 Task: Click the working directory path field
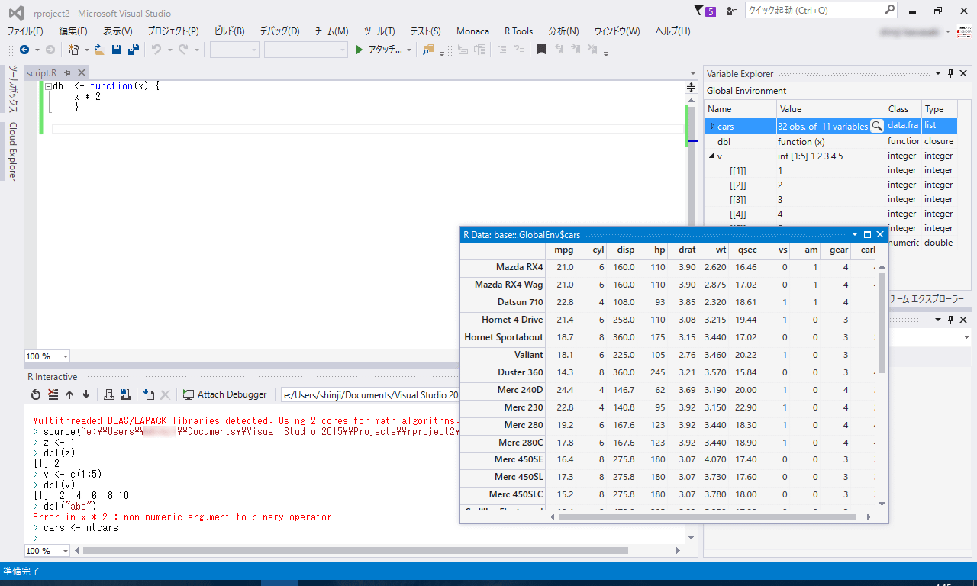tap(382, 394)
